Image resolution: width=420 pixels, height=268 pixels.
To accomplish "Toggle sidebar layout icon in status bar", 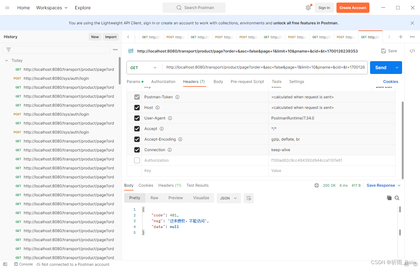I will (5, 264).
